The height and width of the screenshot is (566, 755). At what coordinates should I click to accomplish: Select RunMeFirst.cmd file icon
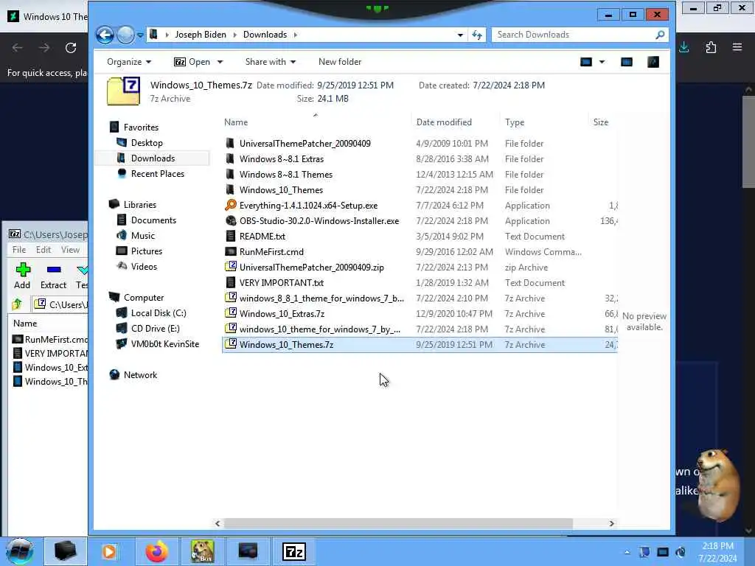tap(231, 252)
